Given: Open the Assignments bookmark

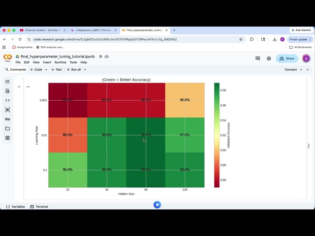Looking at the screenshot, I should (22, 47).
